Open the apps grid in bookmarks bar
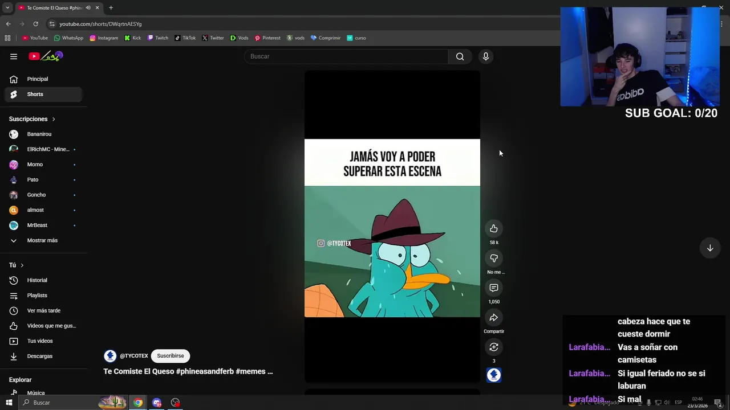 (7, 38)
